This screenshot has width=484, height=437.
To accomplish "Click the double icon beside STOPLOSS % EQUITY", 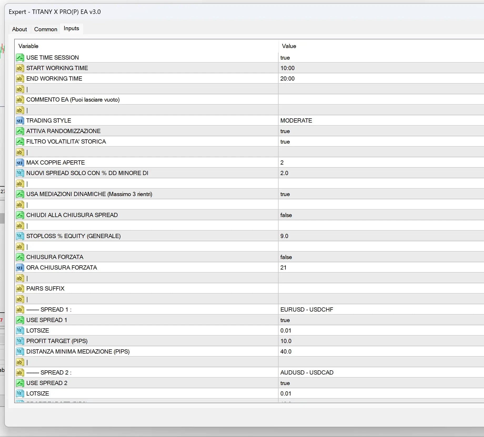I will pos(20,236).
